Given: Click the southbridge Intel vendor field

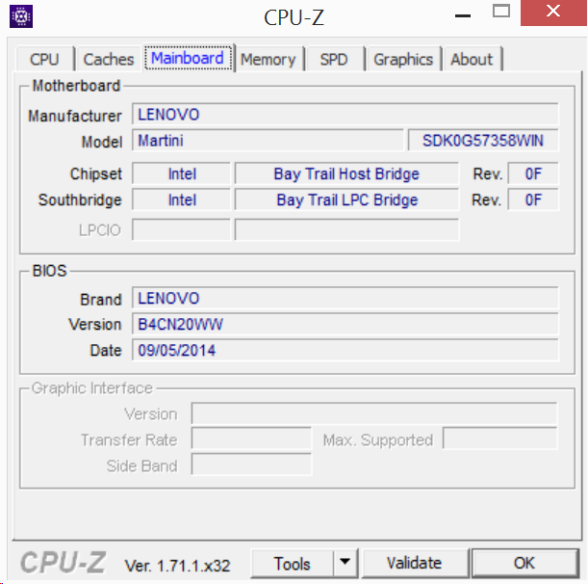Looking at the screenshot, I should point(182,199).
